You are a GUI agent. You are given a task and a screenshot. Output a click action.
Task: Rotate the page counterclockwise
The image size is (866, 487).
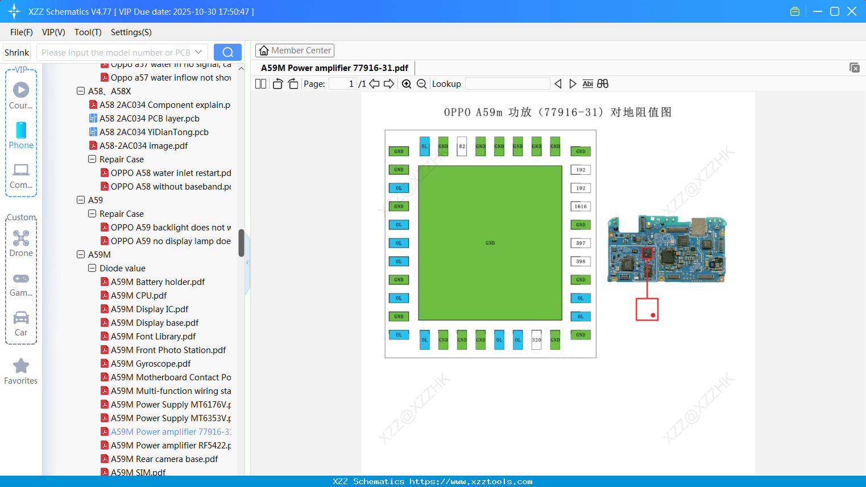coord(277,84)
